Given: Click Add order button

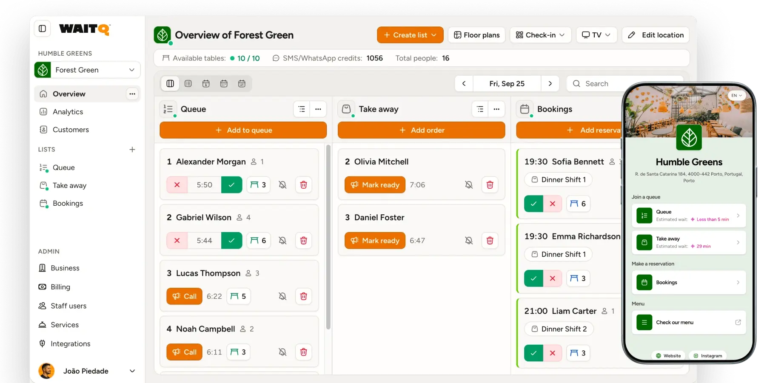Looking at the screenshot, I should [x=422, y=130].
